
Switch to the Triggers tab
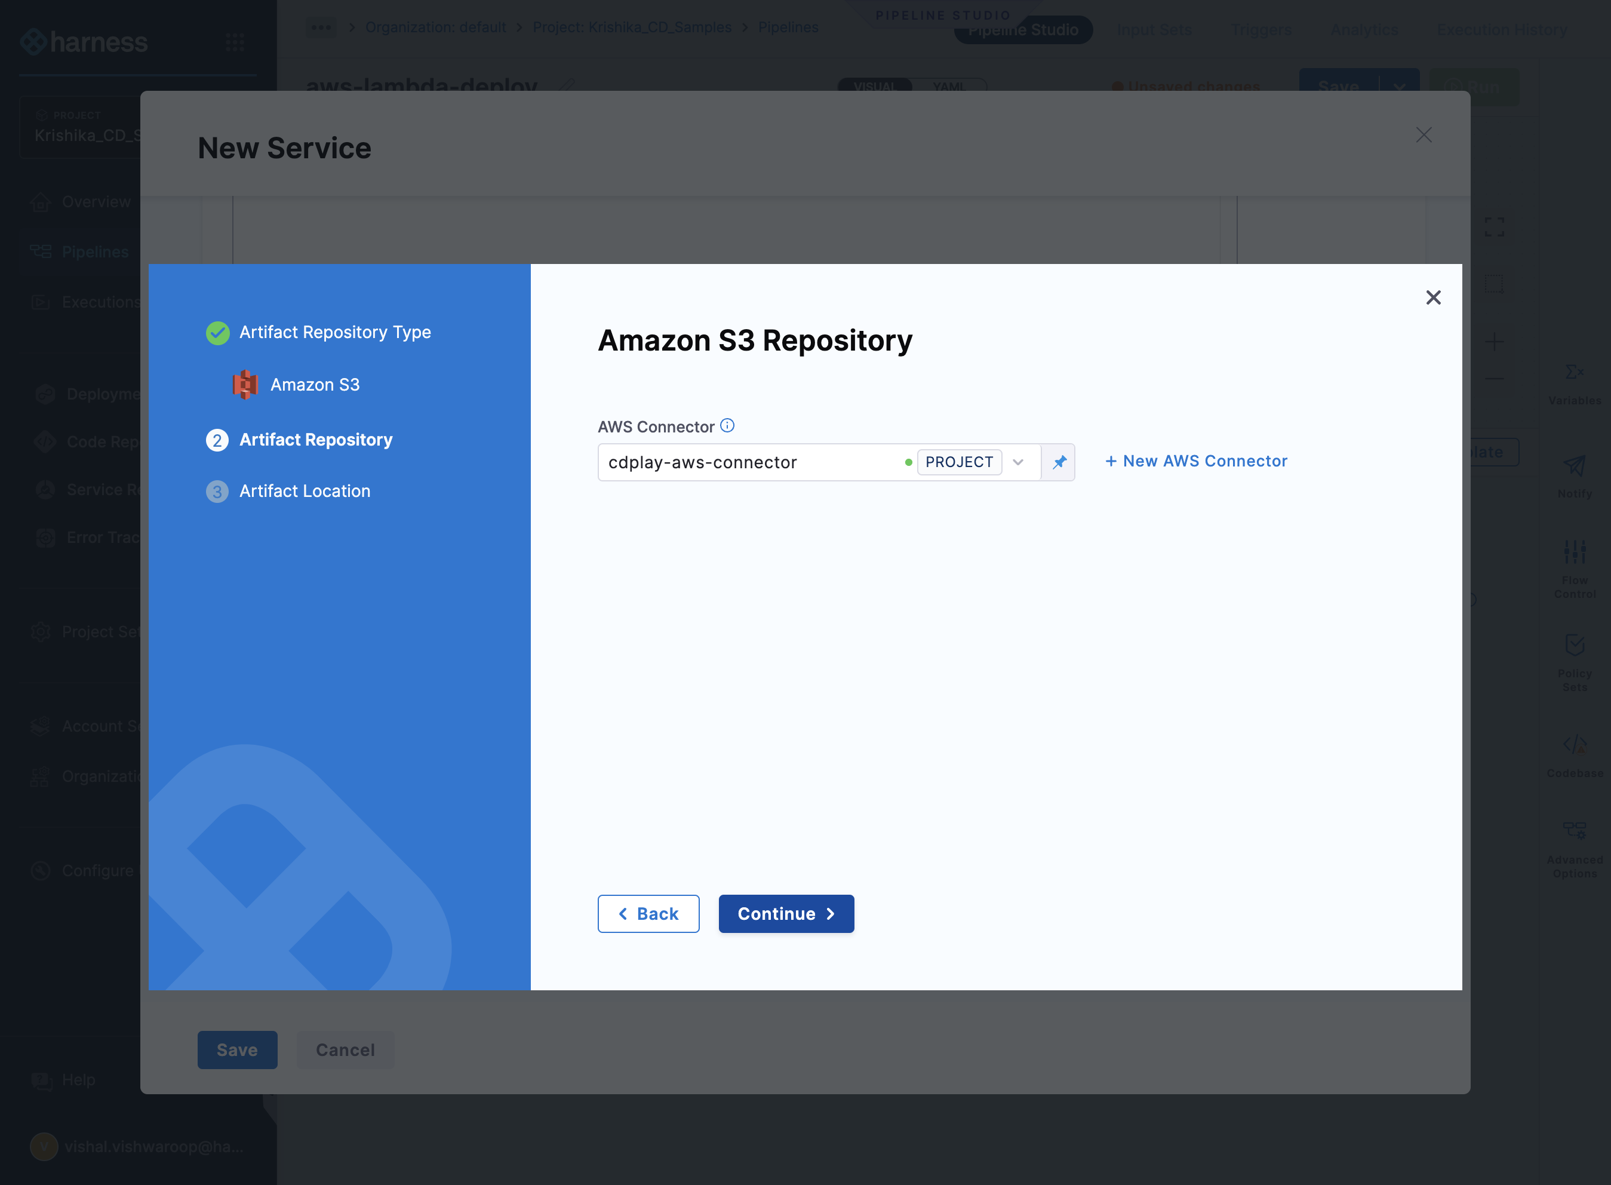pos(1260,30)
